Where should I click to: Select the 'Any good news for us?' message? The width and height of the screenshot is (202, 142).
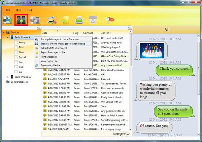pyautogui.click(x=85, y=111)
